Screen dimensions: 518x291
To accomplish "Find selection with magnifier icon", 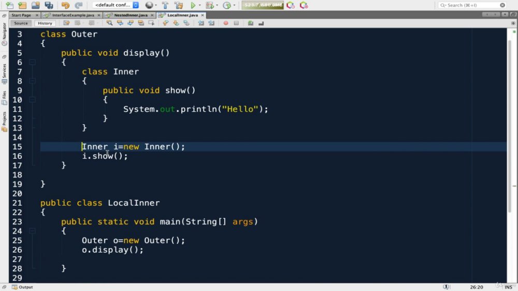I will pyautogui.click(x=109, y=23).
